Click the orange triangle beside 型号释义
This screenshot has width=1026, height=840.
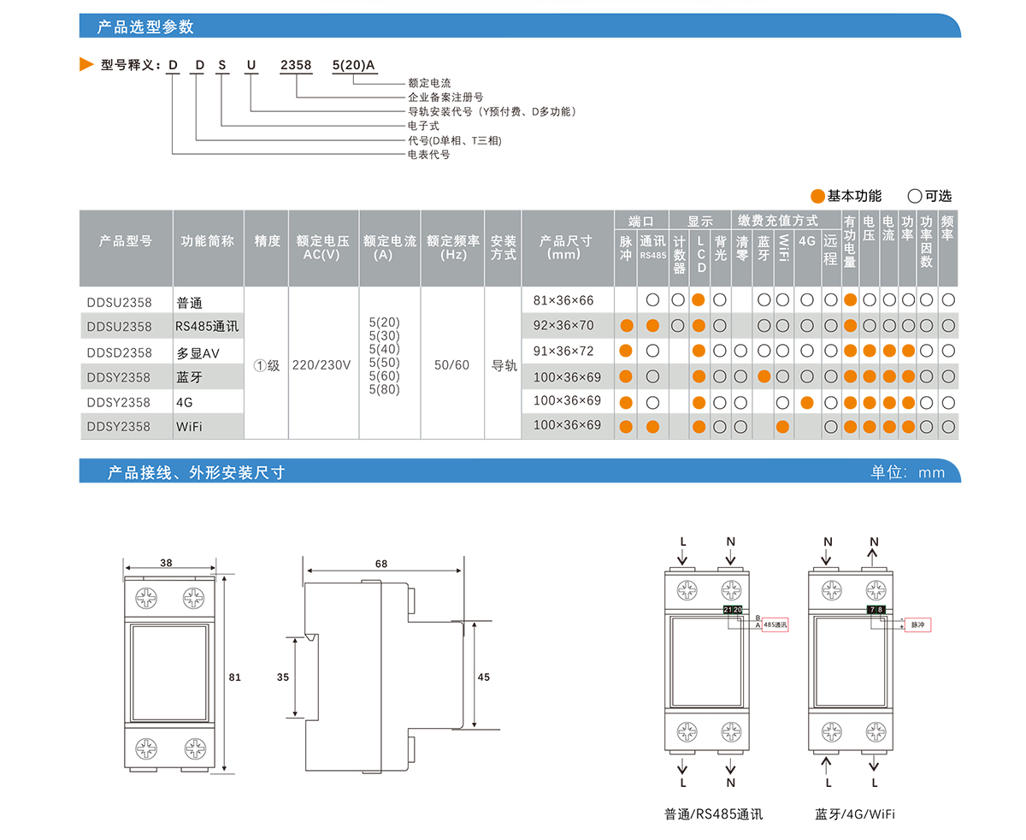click(85, 64)
